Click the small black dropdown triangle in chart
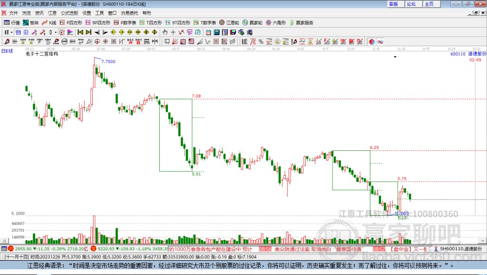Viewport: 487px width, 275px height. pyautogui.click(x=395, y=57)
